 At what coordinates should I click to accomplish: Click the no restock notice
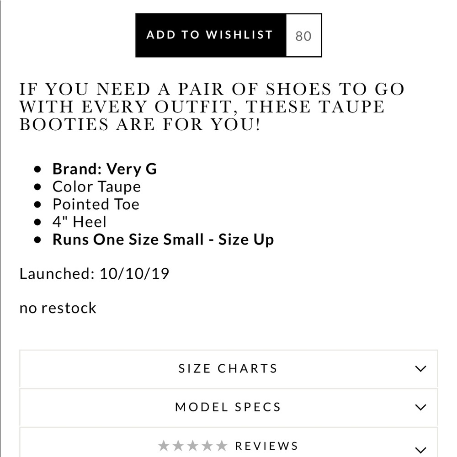point(58,308)
